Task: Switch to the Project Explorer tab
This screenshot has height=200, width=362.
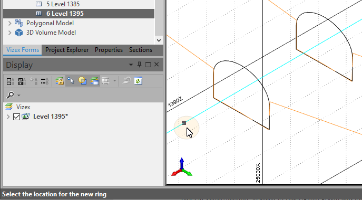Action: click(x=67, y=50)
